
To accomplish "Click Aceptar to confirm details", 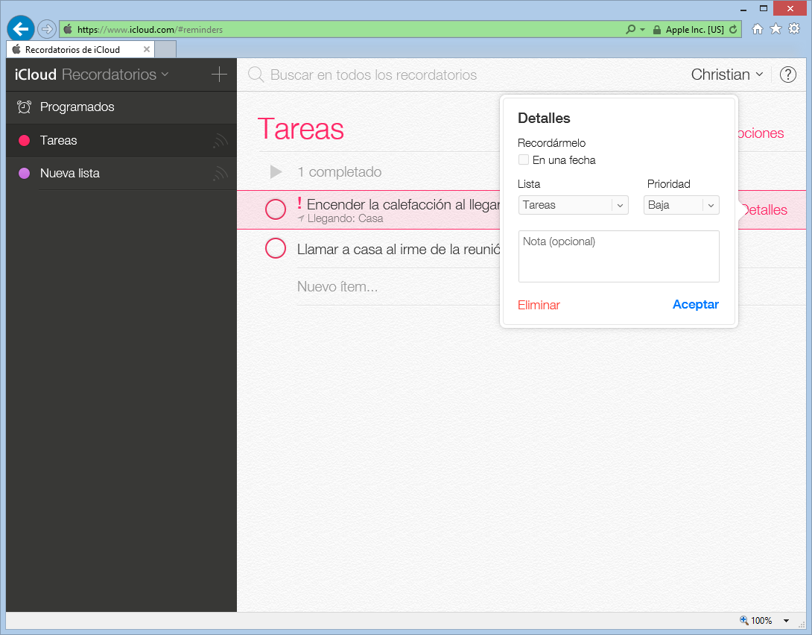I will tap(696, 305).
